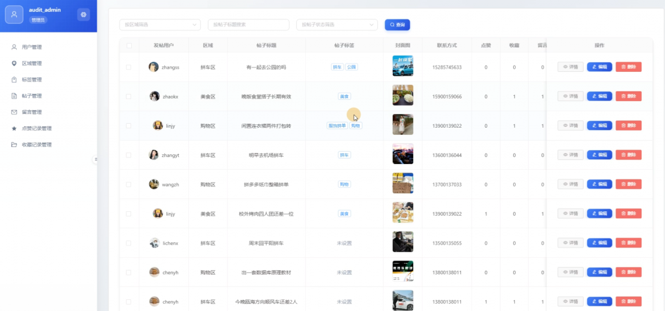This screenshot has height=311, width=665.
Task: Tick the checkbox for the wangzh row
Action: (x=129, y=185)
